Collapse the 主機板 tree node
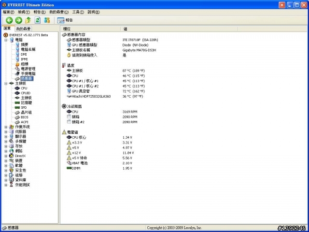This screenshot has height=232, width=309. click(6, 84)
